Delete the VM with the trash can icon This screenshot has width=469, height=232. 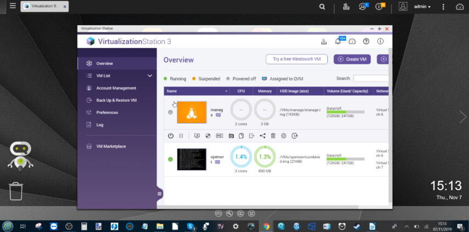273,136
